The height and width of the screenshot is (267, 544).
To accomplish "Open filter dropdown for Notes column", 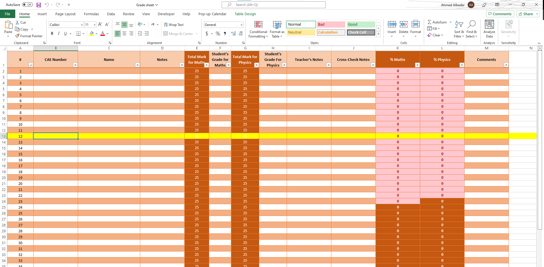I will click(x=182, y=65).
